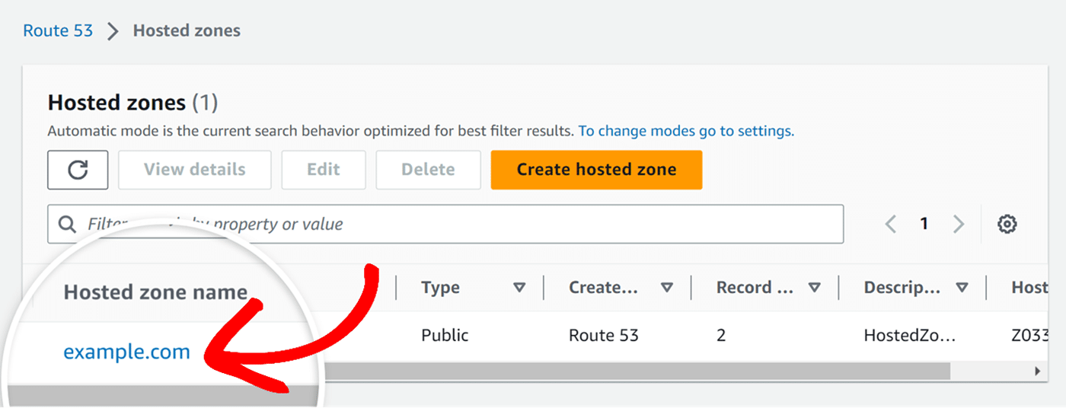Click the Create hosted zone button

click(x=596, y=170)
